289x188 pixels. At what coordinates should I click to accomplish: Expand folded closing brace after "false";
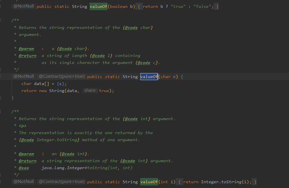coord(217,7)
